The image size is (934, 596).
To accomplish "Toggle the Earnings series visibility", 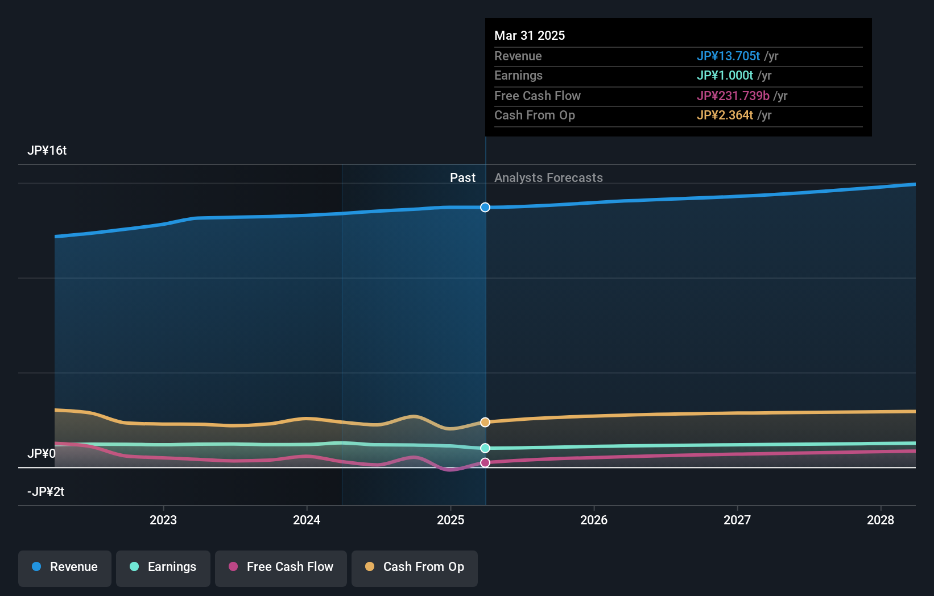I will [163, 567].
